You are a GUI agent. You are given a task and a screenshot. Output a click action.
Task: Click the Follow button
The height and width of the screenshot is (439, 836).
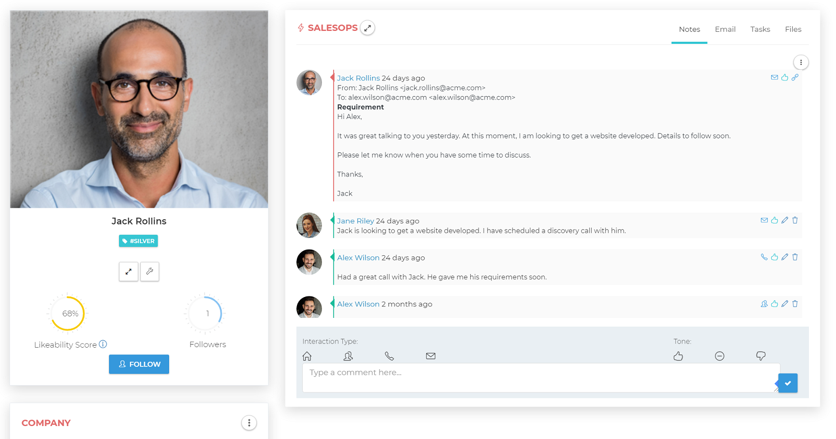139,364
